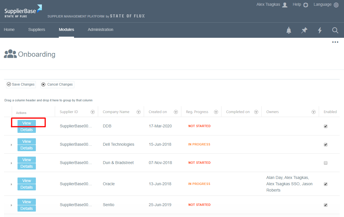344x217 pixels.
Task: Open the Administration menu
Action: 100,29
